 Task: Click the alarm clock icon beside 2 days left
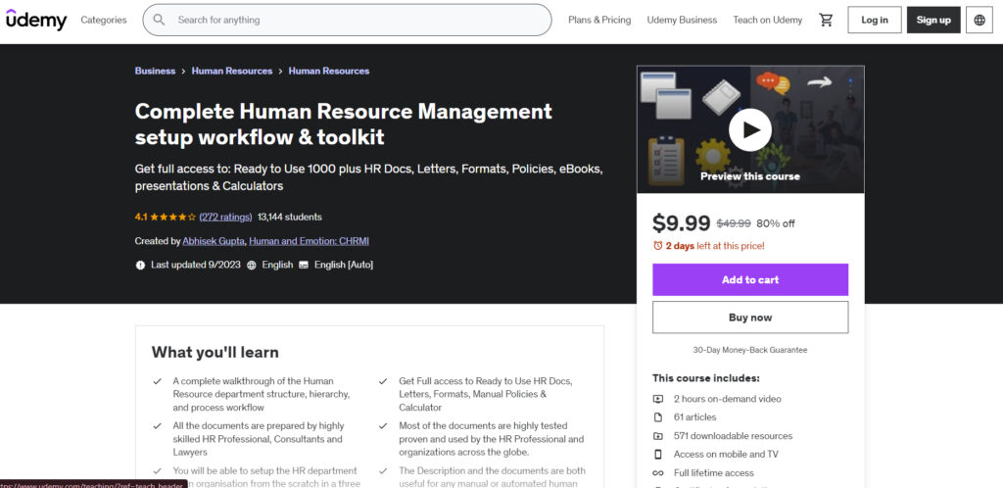657,246
